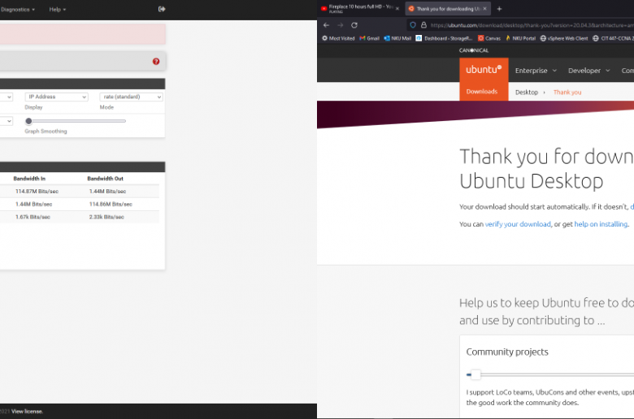Open the Diagnostics menu in pfSense

pos(17,9)
